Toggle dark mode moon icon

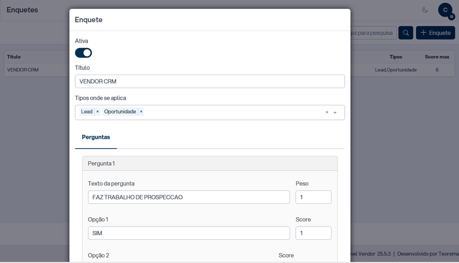[x=425, y=10]
